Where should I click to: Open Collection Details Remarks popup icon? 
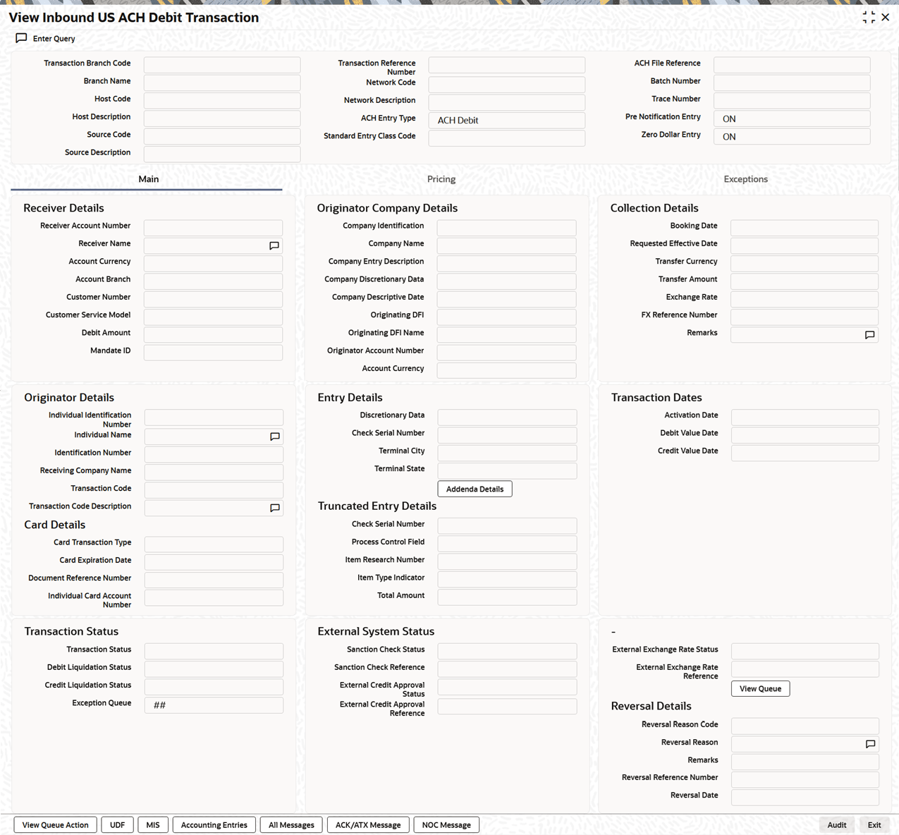(869, 335)
